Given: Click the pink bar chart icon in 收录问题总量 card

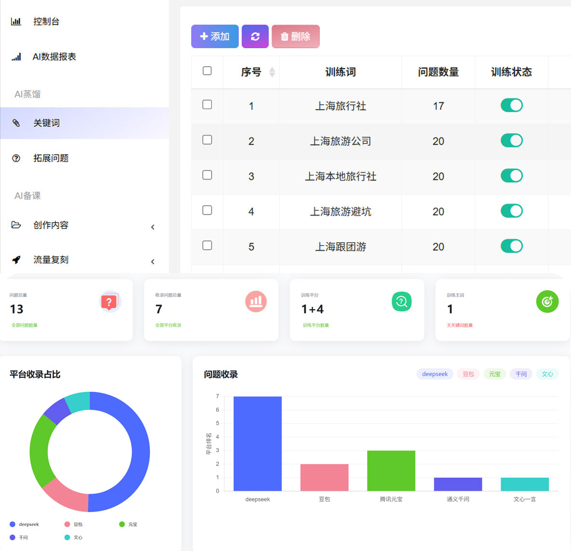Looking at the screenshot, I should [256, 302].
